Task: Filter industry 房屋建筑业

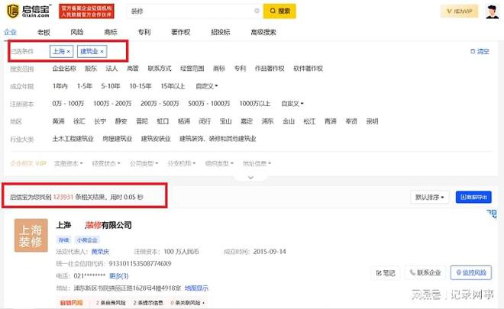Action: pos(118,139)
